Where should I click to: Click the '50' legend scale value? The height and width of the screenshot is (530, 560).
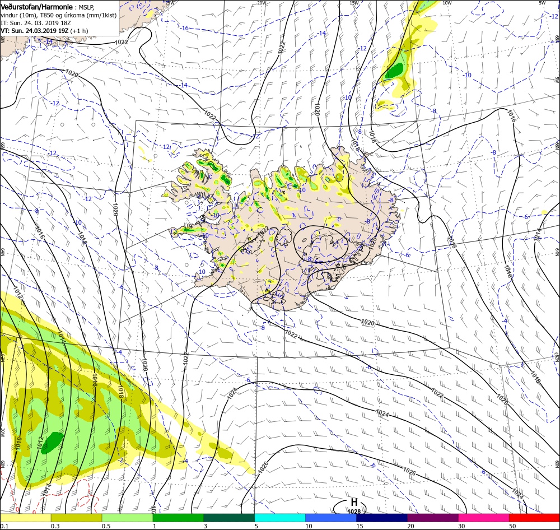click(513, 526)
